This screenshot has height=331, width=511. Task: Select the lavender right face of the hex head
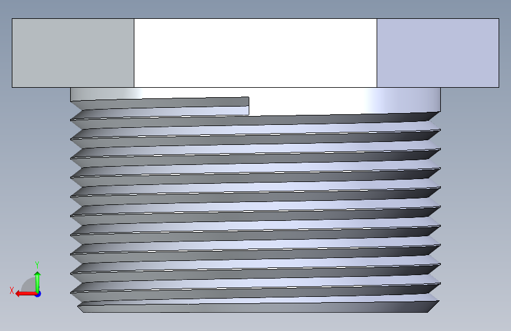click(x=438, y=53)
